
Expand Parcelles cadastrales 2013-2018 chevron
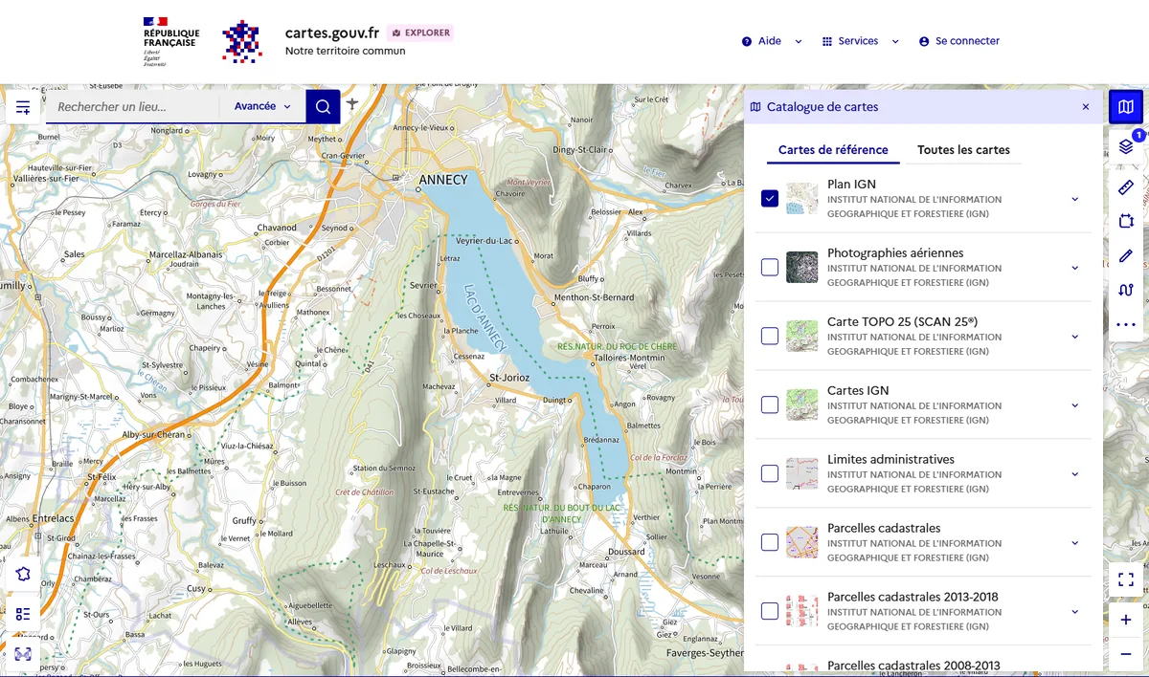(1074, 611)
